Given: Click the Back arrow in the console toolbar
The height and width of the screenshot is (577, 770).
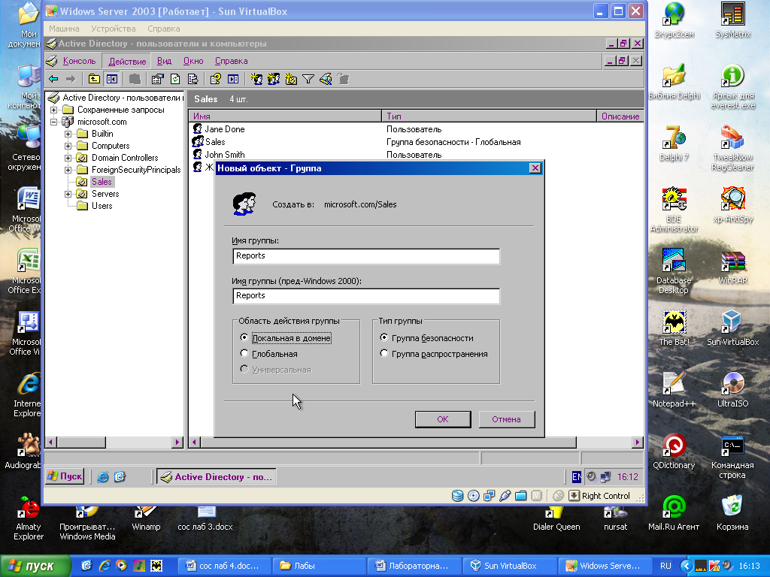Looking at the screenshot, I should 53,79.
